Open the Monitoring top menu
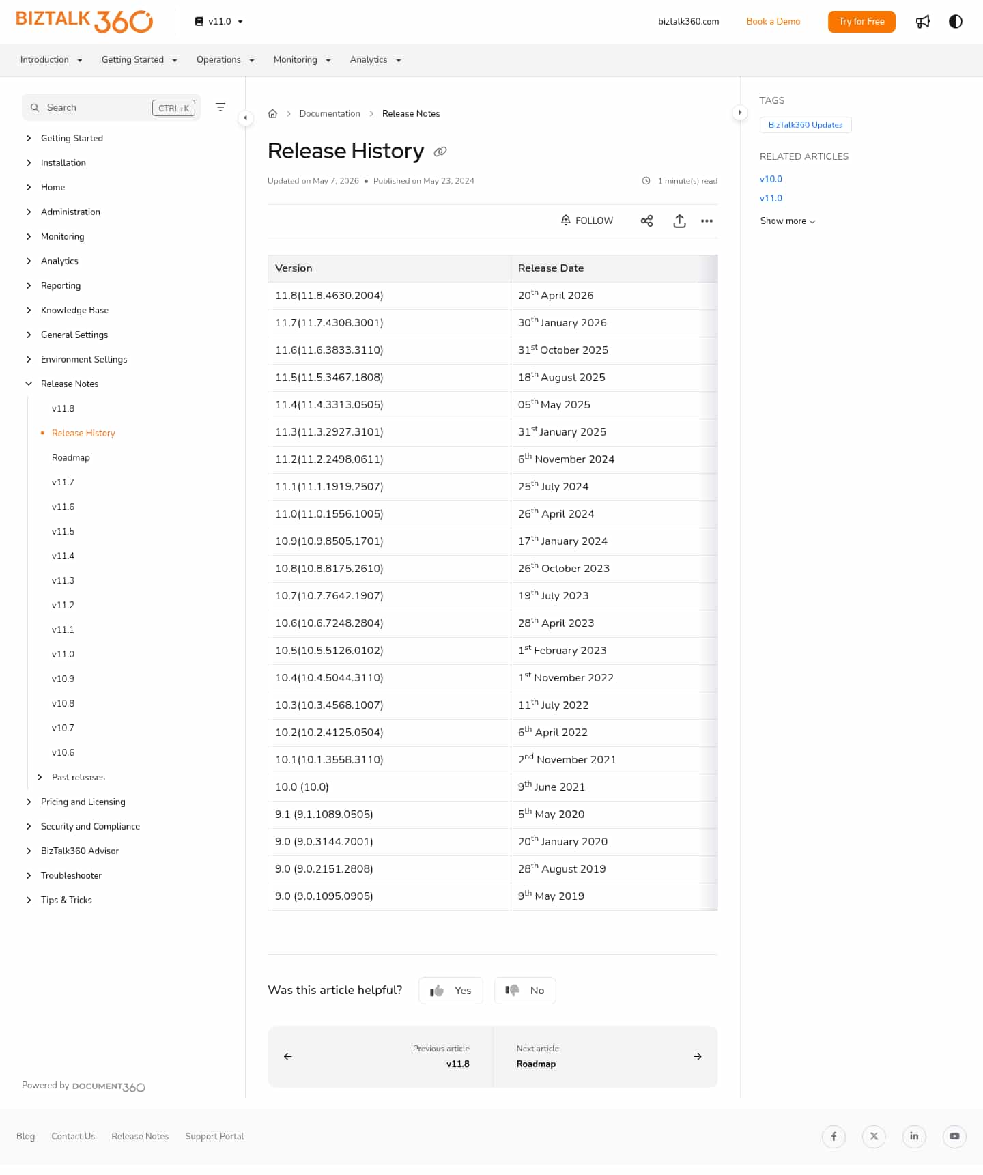 click(x=302, y=60)
